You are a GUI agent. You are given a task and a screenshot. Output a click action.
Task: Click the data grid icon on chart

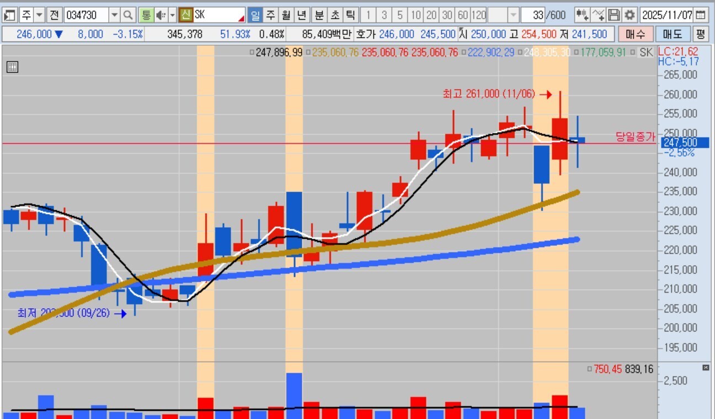point(12,67)
